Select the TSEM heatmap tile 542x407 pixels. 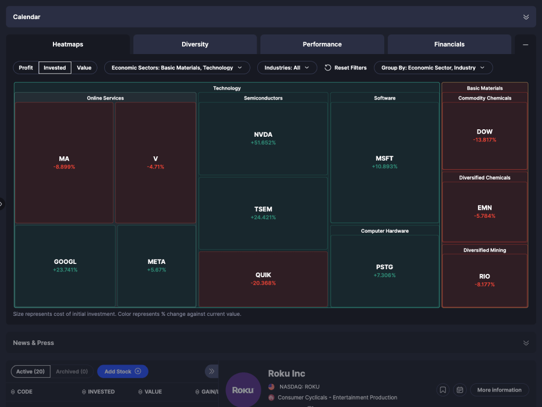[x=263, y=213]
